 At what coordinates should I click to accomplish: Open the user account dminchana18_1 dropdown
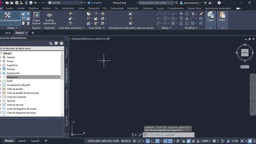(x=191, y=3)
